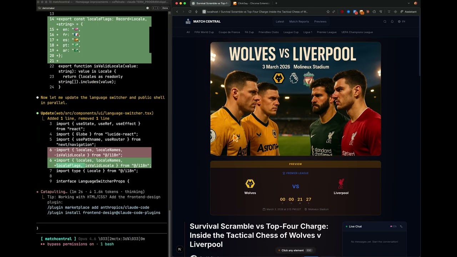This screenshot has height=257, width=457.
Task: Switch to the ClickSay Chrome Extension tab
Action: tap(252, 3)
